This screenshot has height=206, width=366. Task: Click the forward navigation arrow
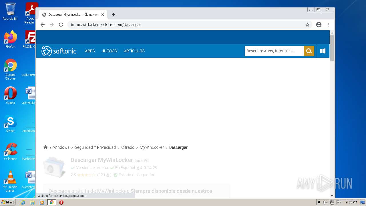point(52,25)
